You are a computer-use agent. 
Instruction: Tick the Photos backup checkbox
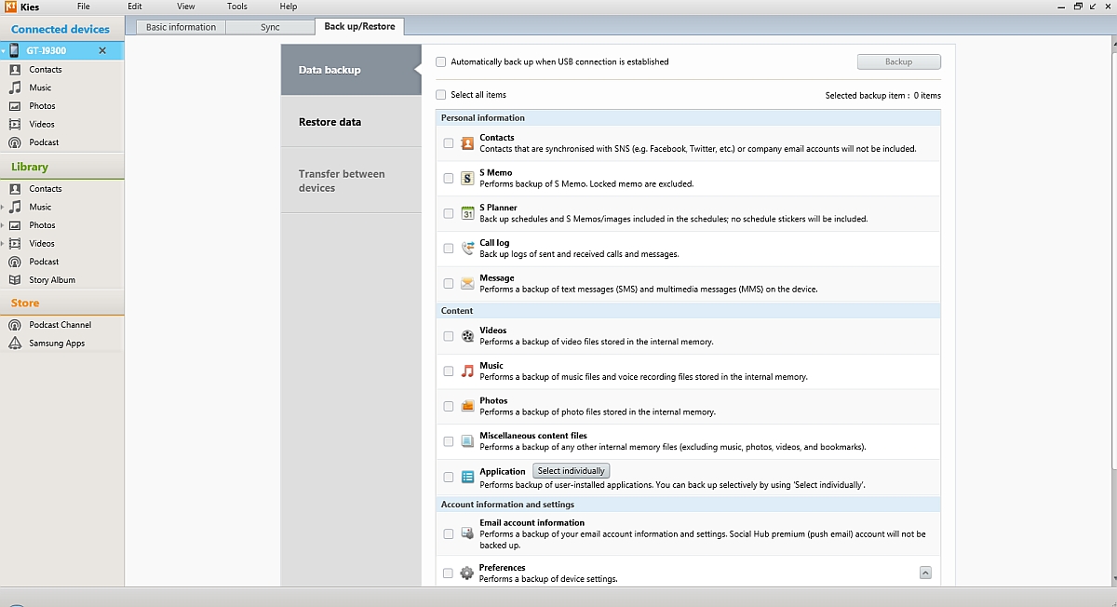pyautogui.click(x=449, y=406)
